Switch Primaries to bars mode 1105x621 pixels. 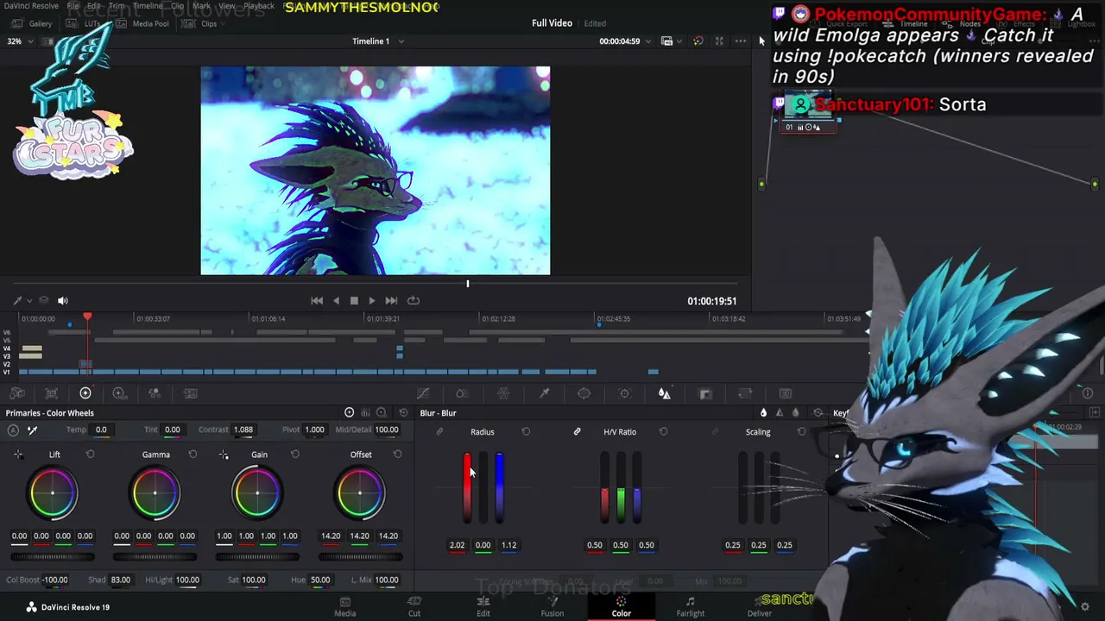click(365, 413)
